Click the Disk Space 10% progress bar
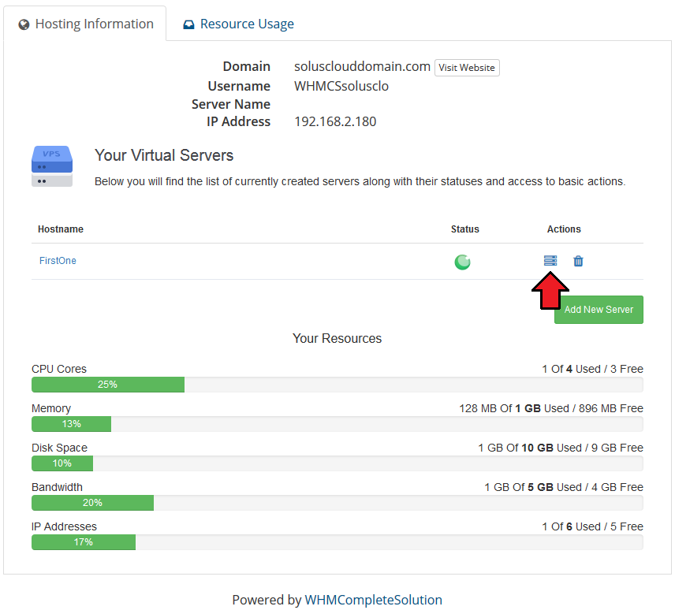 point(337,463)
